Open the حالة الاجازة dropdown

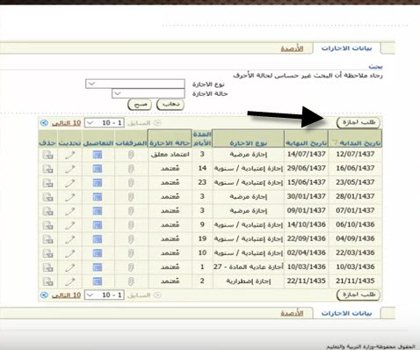coord(148,93)
